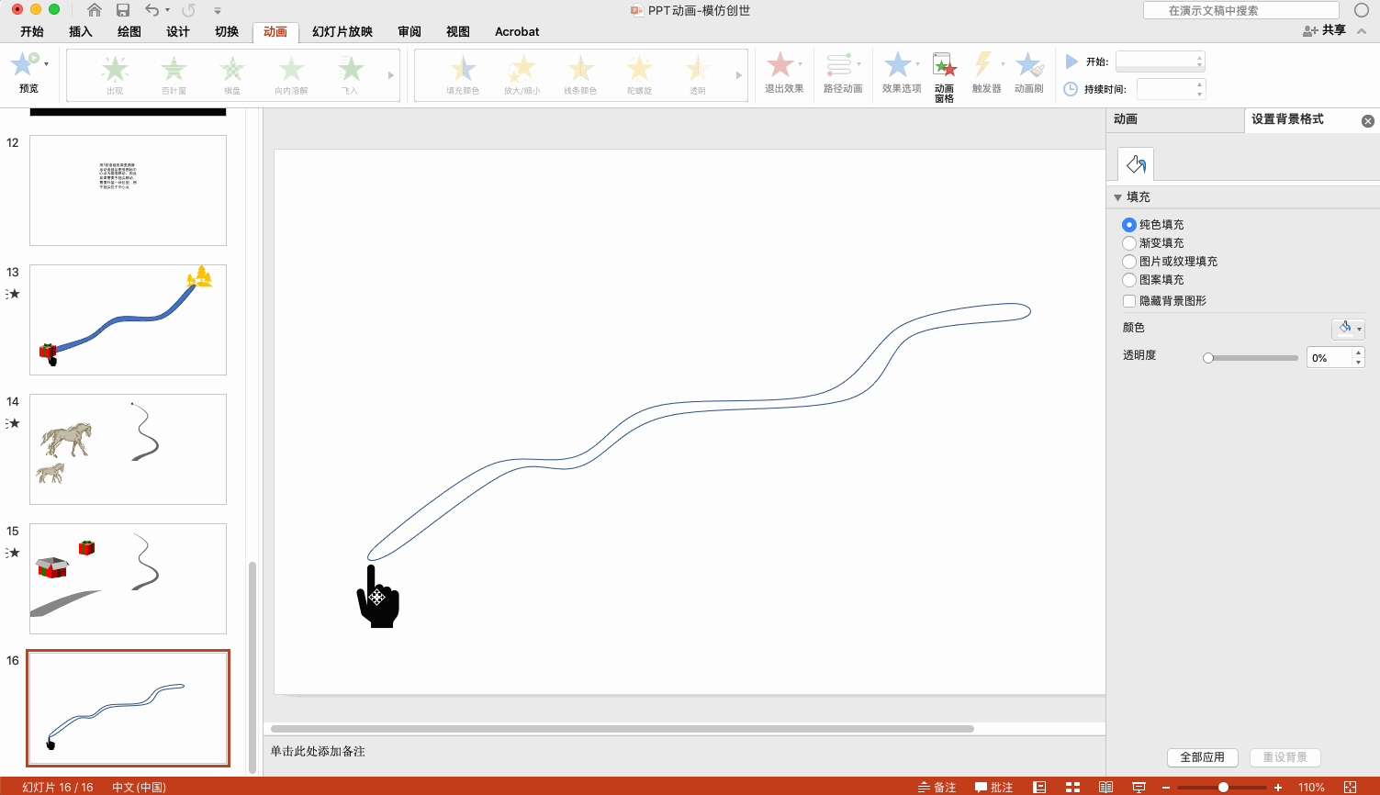Open the 幻灯片放映 (Slide Show) ribbon tab
The width and height of the screenshot is (1380, 795).
pos(342,31)
